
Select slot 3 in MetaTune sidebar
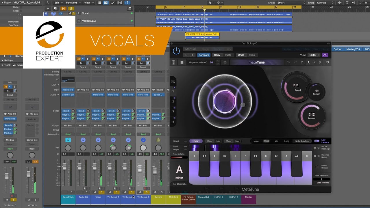tap(173, 112)
